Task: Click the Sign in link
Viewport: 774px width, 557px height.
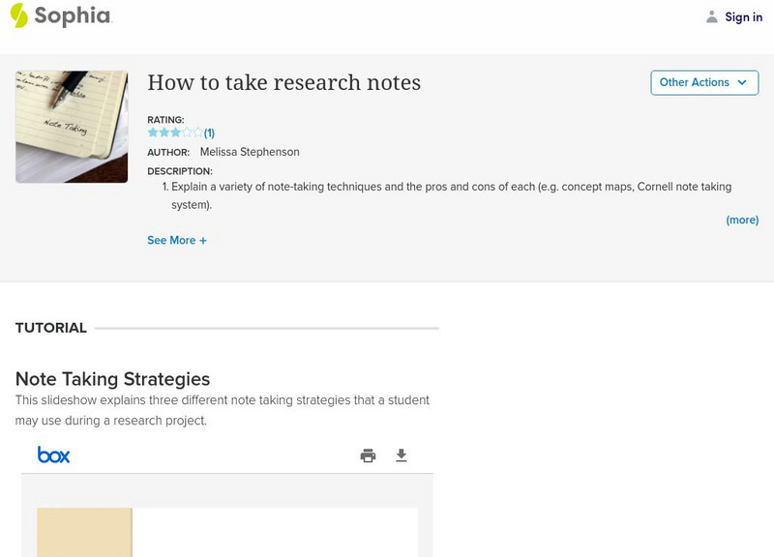Action: tap(743, 17)
